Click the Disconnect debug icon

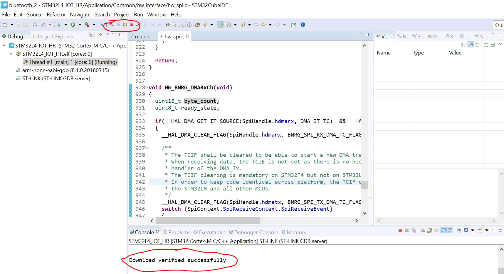[138, 25]
